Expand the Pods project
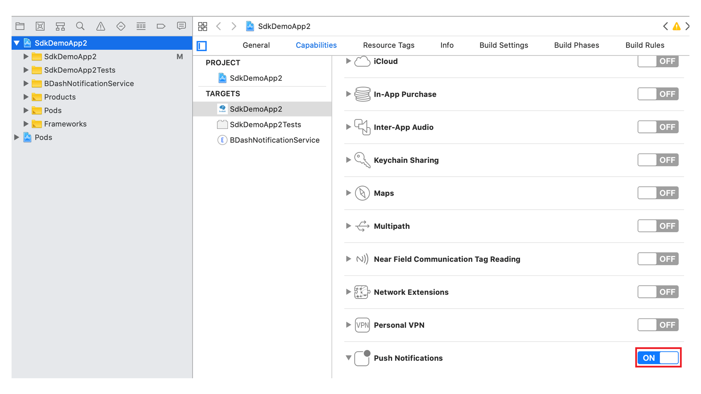This screenshot has width=701, height=394. pyautogui.click(x=16, y=137)
